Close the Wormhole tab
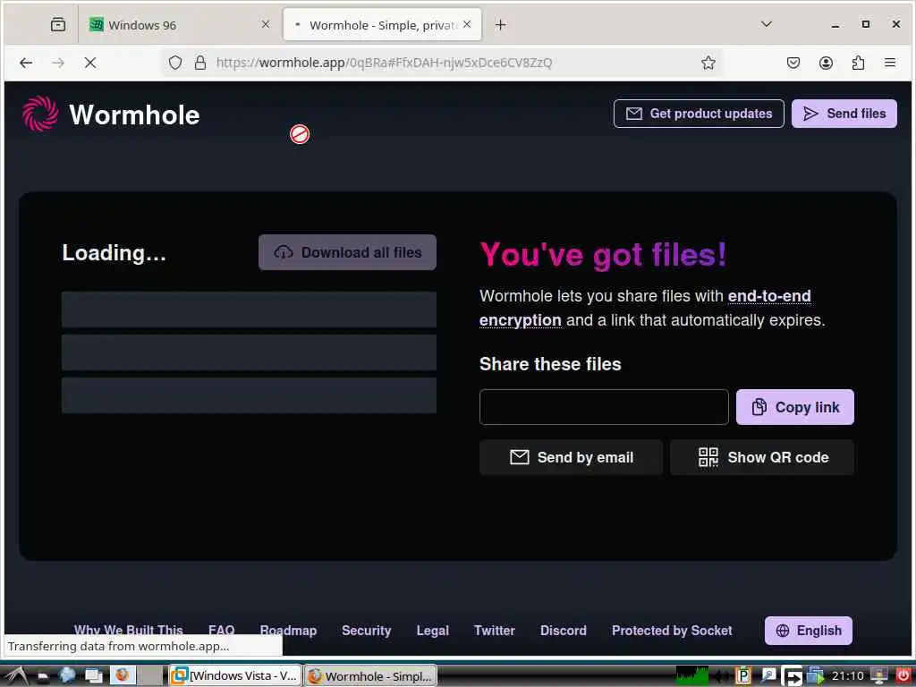The width and height of the screenshot is (916, 687). click(x=467, y=24)
